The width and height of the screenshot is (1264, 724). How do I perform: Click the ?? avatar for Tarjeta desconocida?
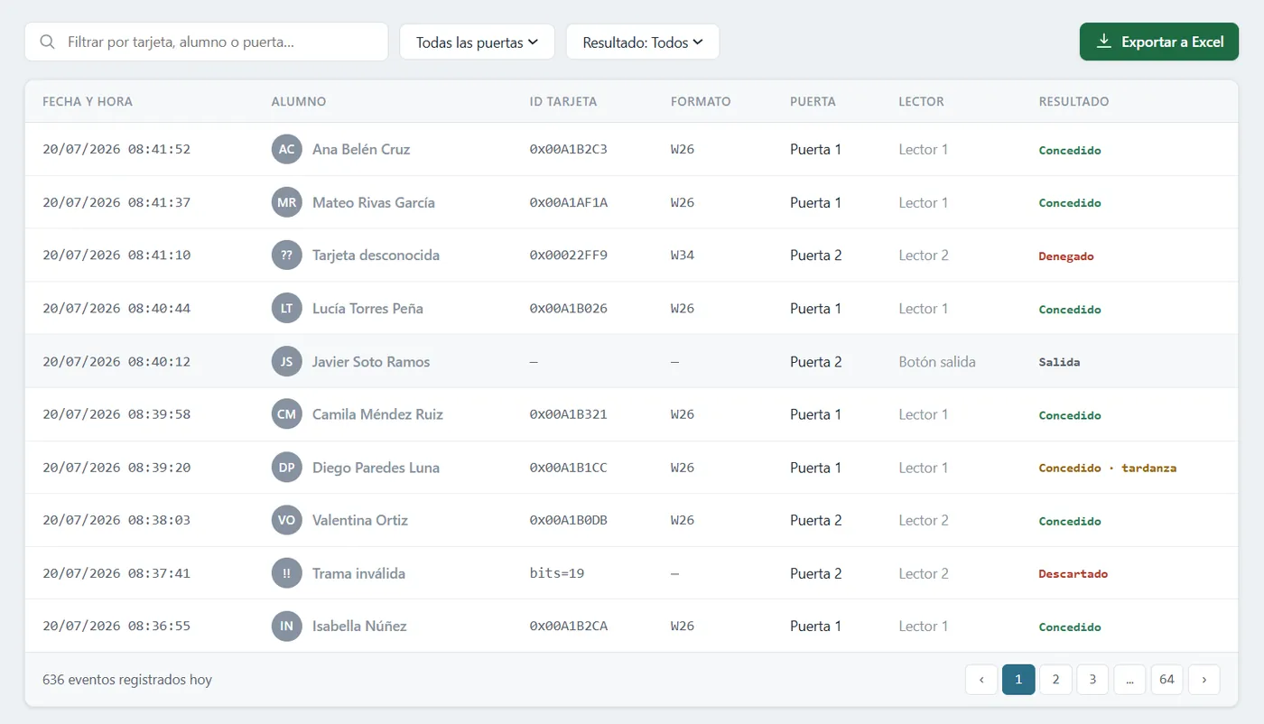[x=286, y=255]
